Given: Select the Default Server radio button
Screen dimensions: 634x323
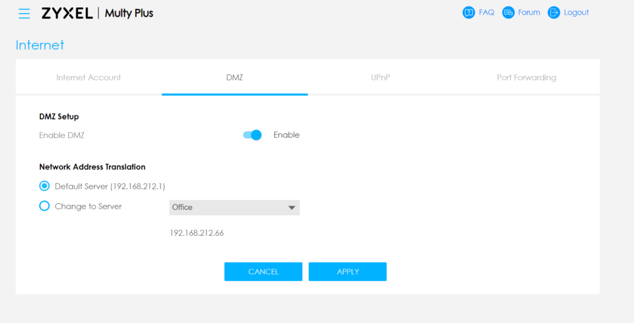Looking at the screenshot, I should (x=45, y=186).
